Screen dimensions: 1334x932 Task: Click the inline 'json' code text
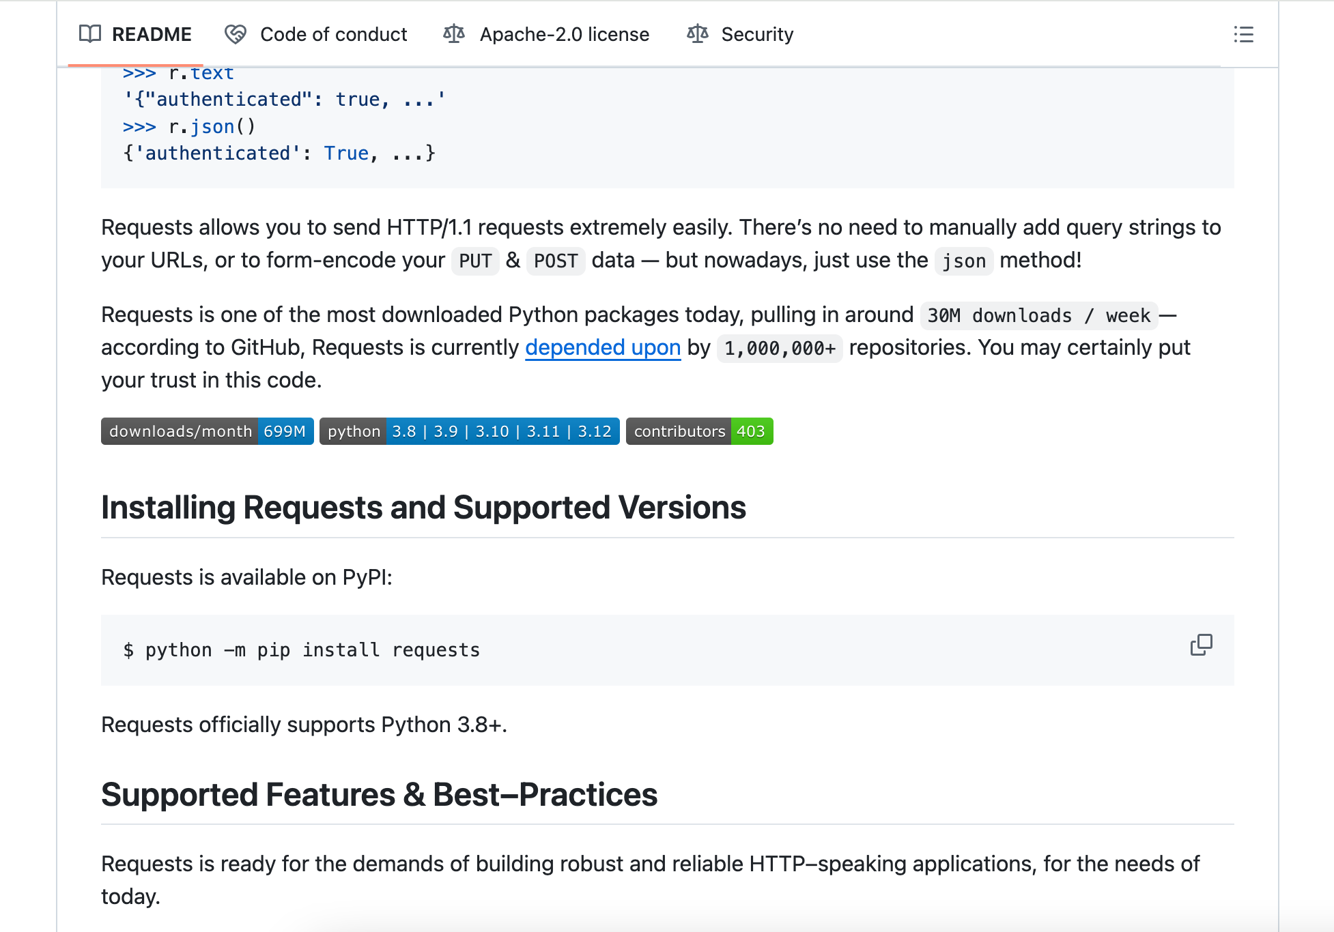click(964, 261)
